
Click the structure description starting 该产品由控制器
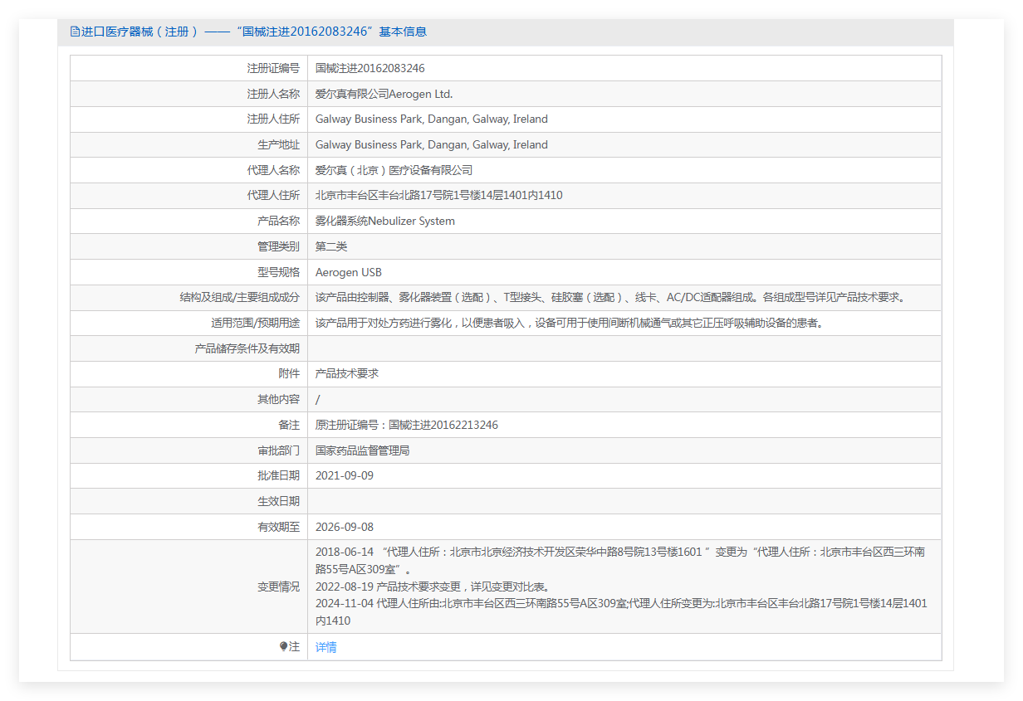[x=613, y=298]
